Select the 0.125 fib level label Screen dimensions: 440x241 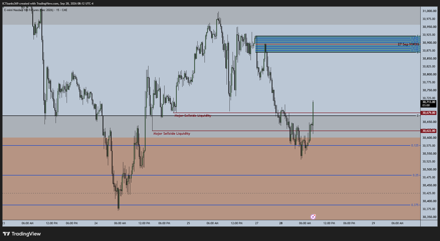point(415,146)
